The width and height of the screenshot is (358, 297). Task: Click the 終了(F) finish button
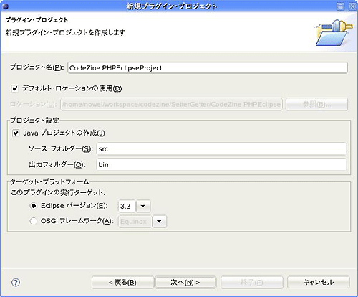(252, 283)
